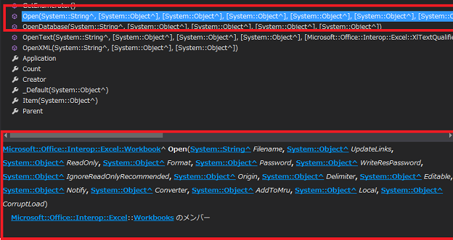Viewport: 453px width, 240px height.
Task: Follow the System::Object^ link before Delimiter
Action: pyautogui.click(x=293, y=177)
